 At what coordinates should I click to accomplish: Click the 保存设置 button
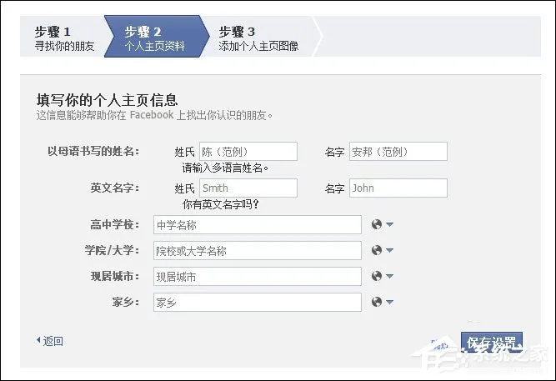pyautogui.click(x=492, y=343)
